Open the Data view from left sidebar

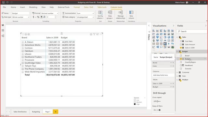pos(3,30)
